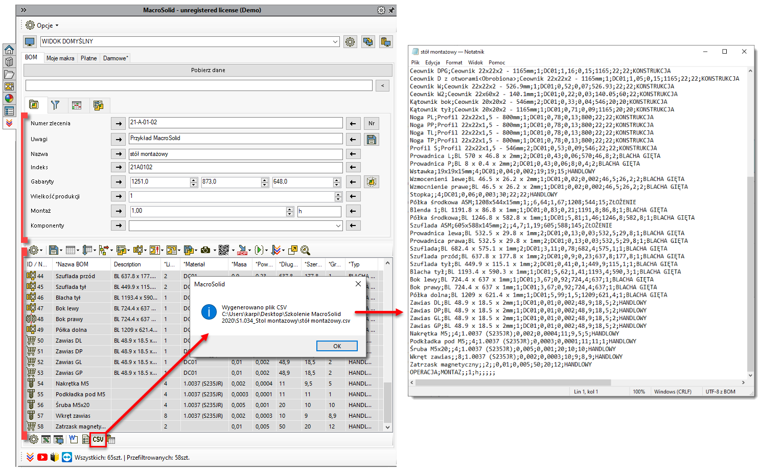Click the Numer zlecenia input field
Screen dimensions: 761x474
[236, 123]
